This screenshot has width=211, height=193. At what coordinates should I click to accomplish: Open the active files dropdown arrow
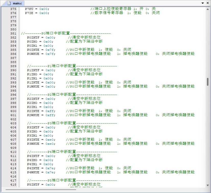(203, 3)
